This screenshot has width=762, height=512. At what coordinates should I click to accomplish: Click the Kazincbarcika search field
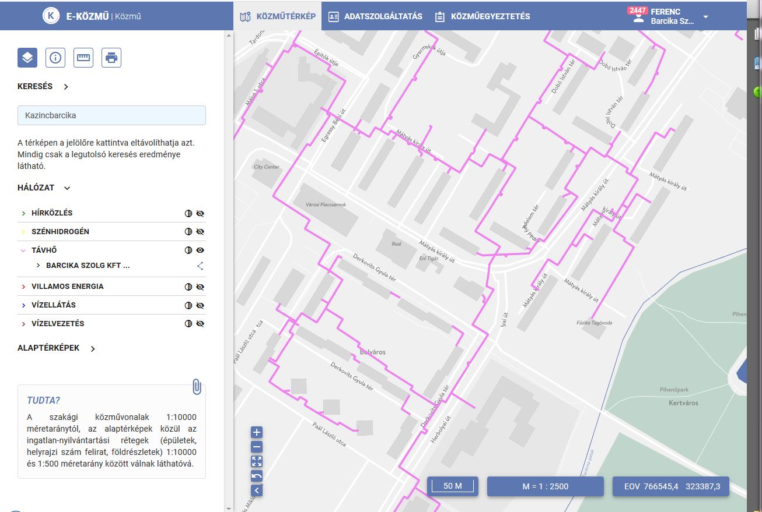click(111, 115)
